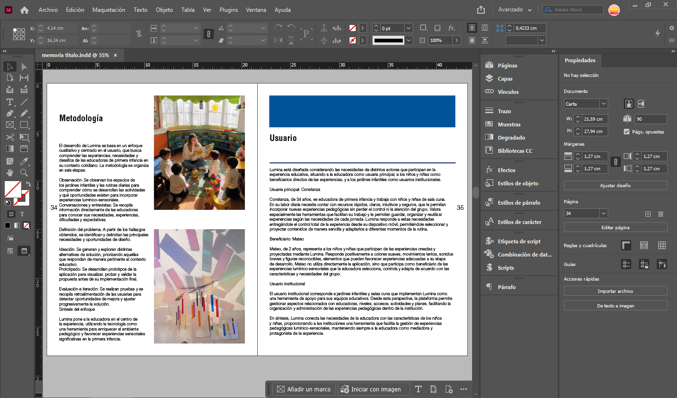Viewport: 677px width, 398px height.
Task: Select landscape orientation button
Action: pyautogui.click(x=641, y=104)
